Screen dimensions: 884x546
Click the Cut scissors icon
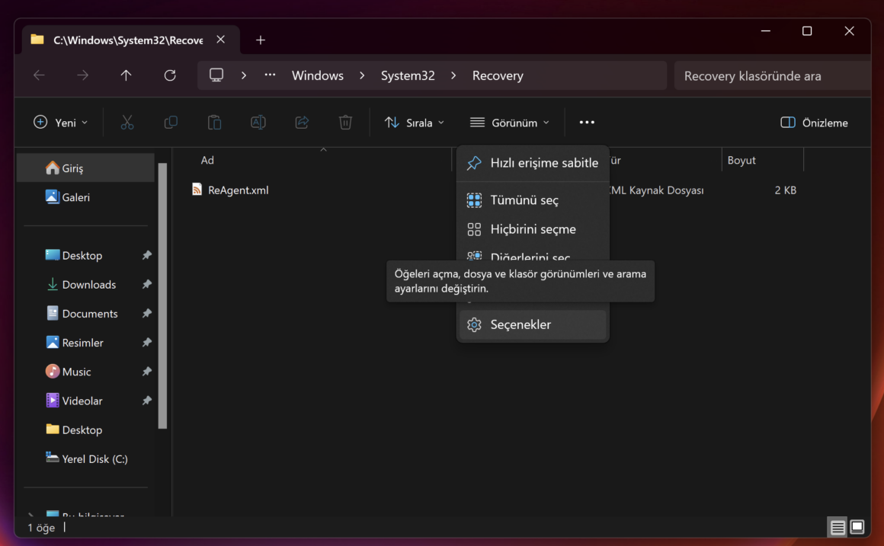point(127,123)
